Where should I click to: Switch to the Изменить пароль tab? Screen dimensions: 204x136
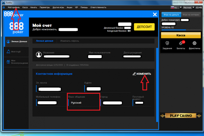[x=70, y=41]
